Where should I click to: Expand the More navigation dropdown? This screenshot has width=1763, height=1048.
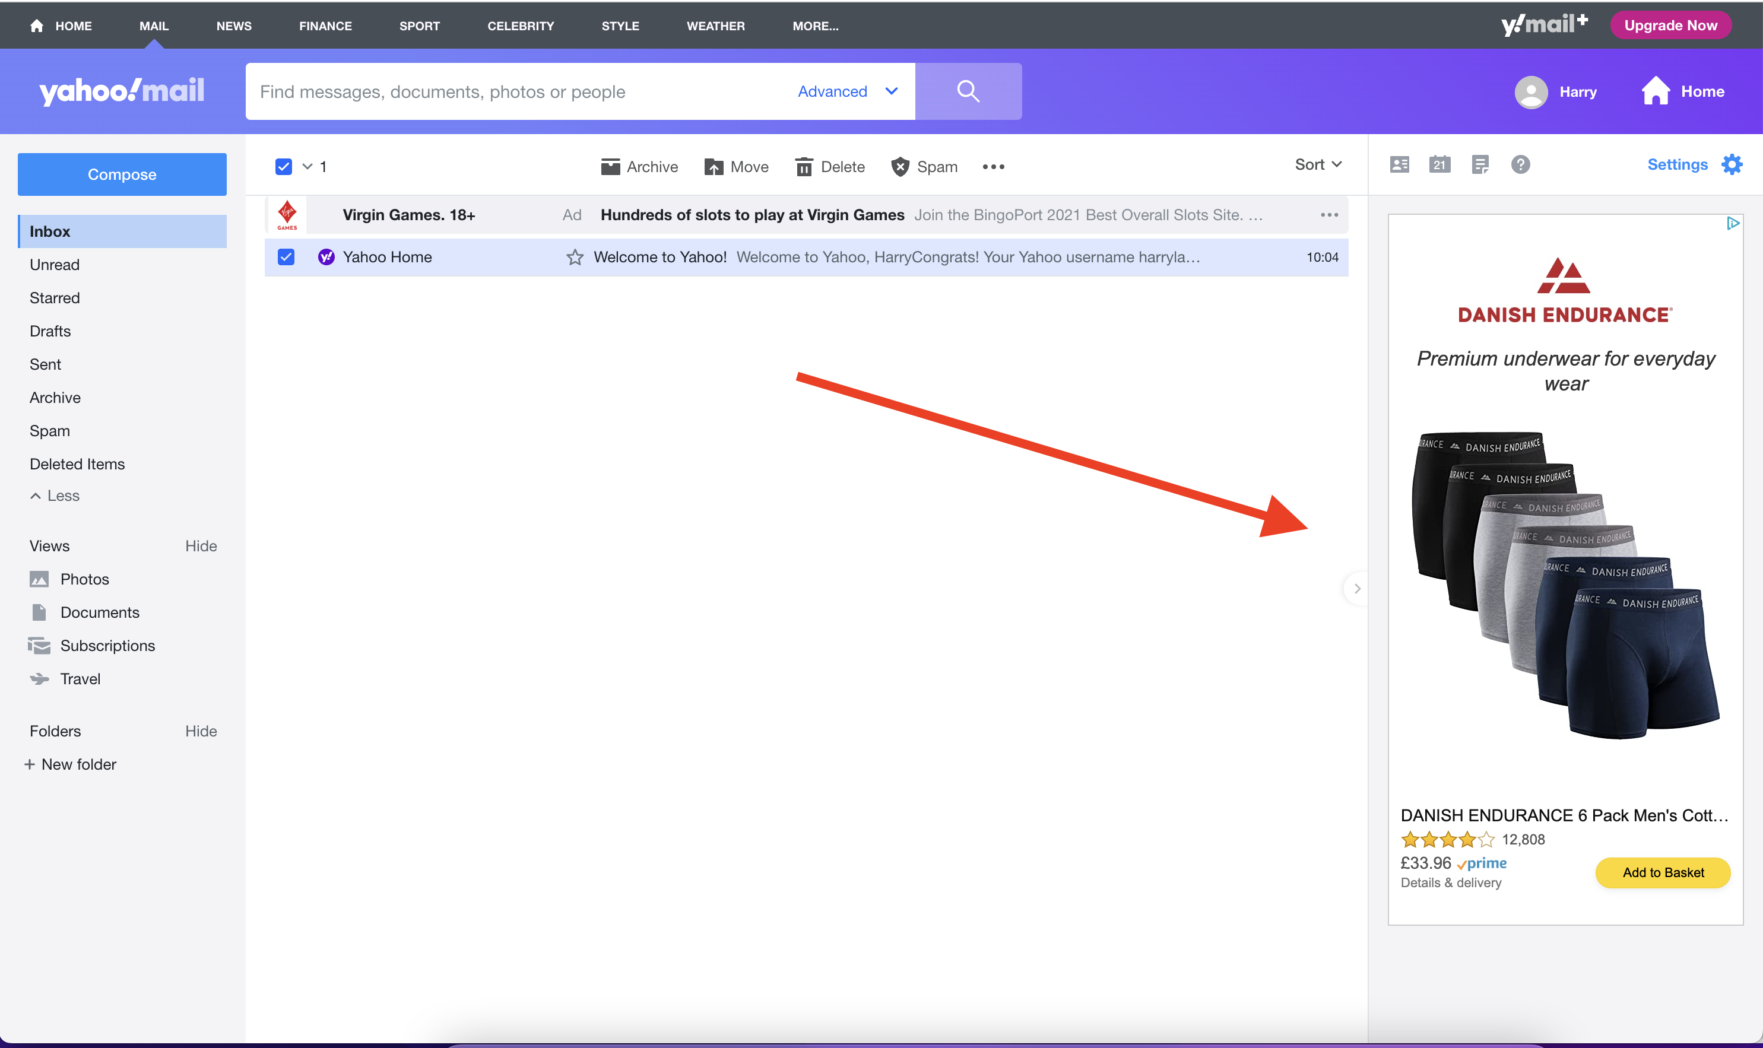click(x=816, y=25)
